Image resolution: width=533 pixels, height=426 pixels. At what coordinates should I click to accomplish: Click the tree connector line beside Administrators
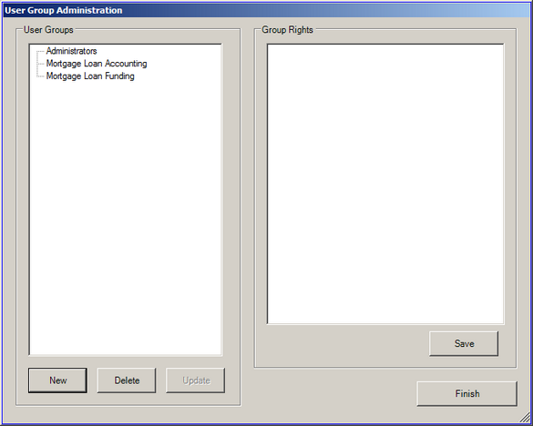point(40,51)
